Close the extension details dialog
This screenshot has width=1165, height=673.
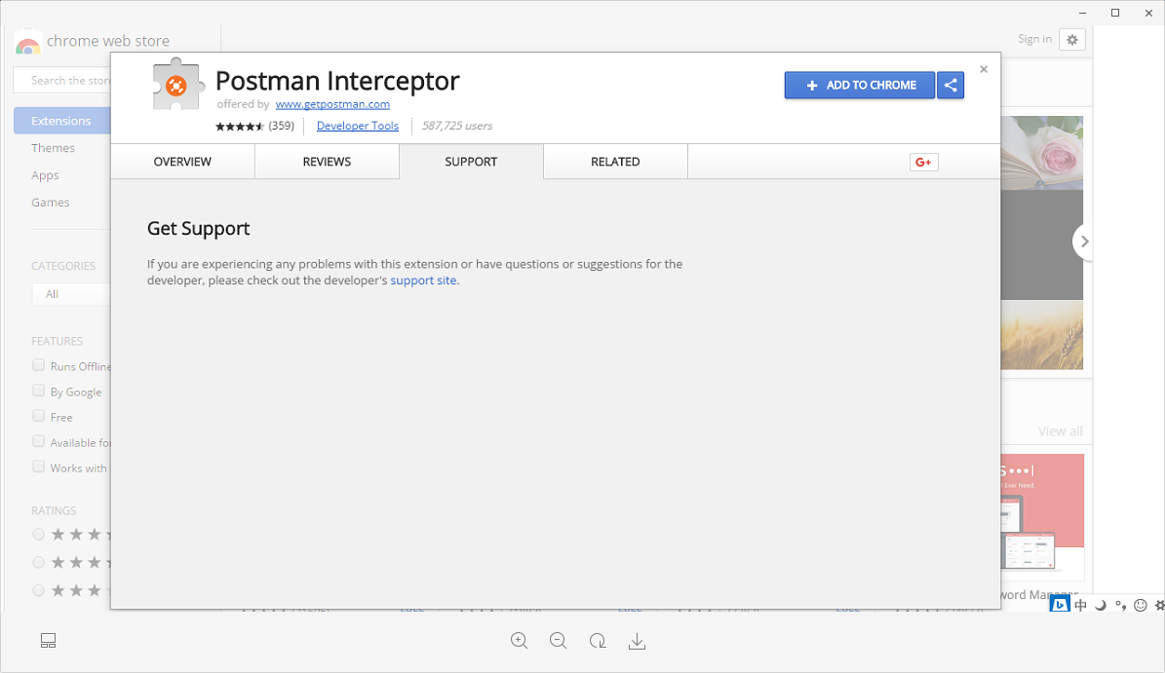984,69
